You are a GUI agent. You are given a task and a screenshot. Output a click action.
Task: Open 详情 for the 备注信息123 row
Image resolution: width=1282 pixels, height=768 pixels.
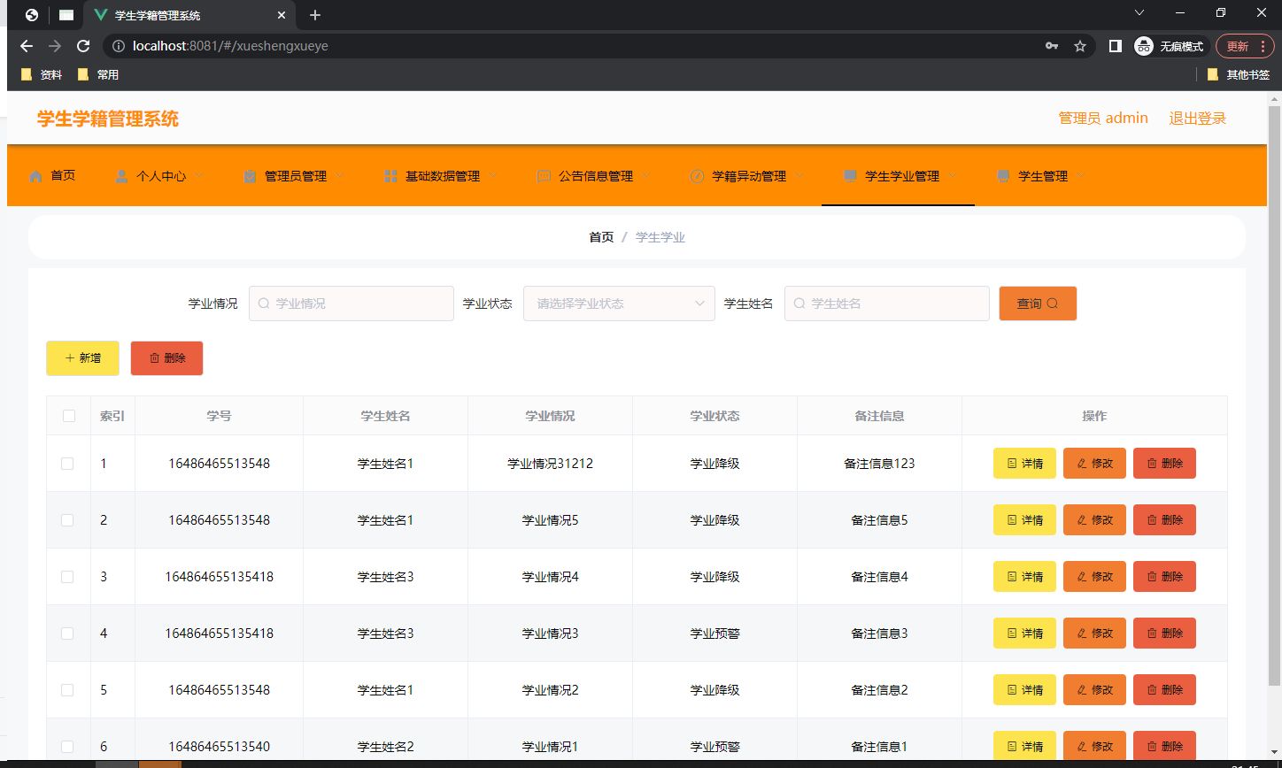[1024, 464]
